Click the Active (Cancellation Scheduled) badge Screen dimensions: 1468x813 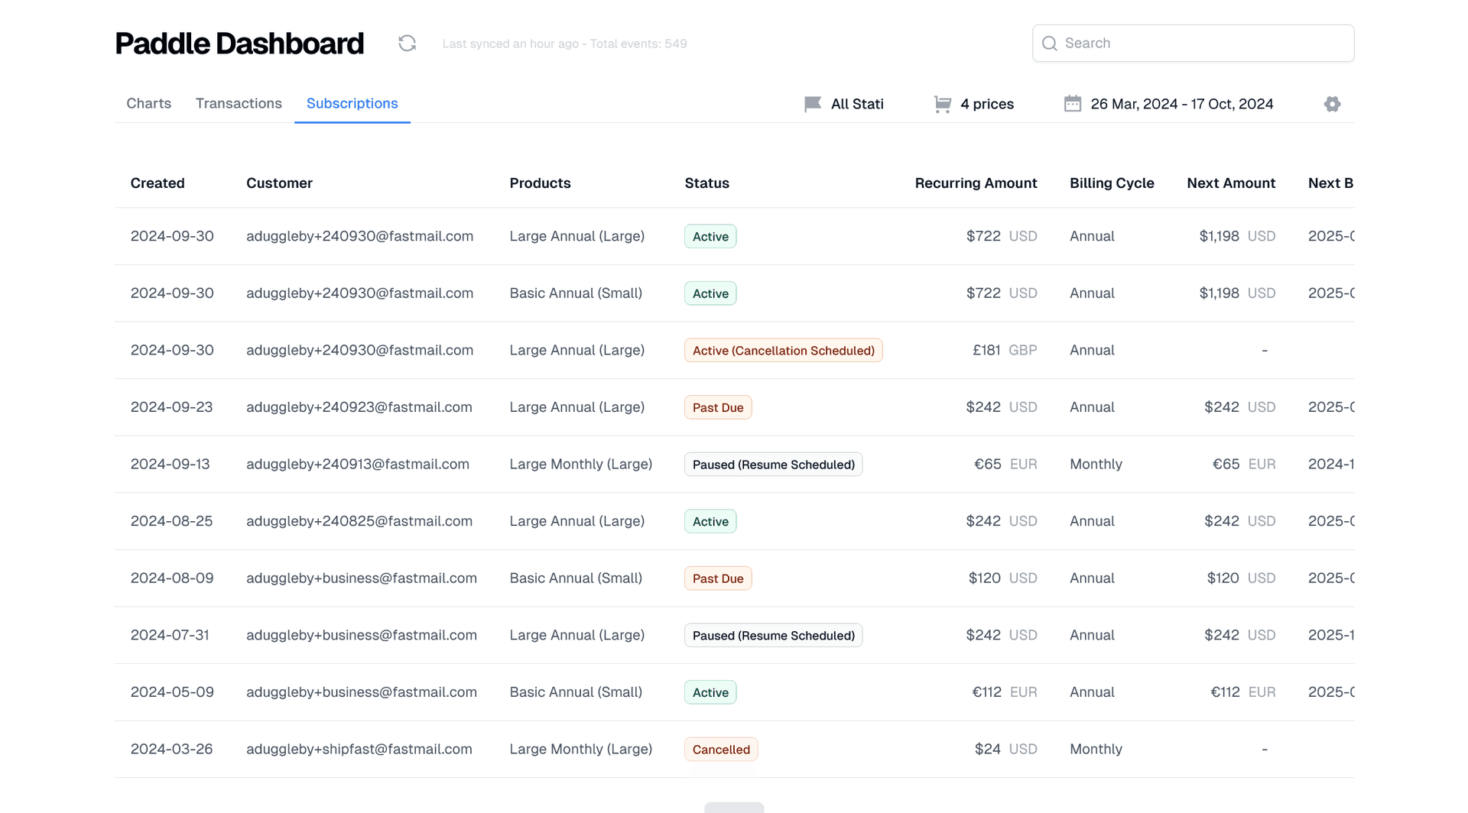783,351
